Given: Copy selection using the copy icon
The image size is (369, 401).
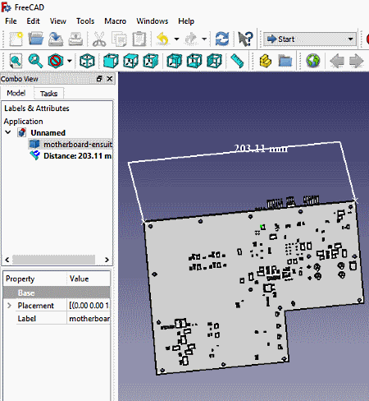Looking at the screenshot, I should 119,39.
